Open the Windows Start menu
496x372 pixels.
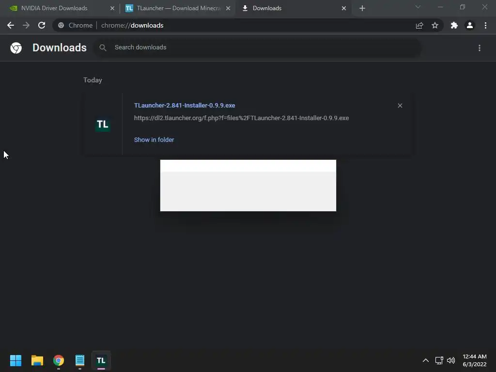point(16,360)
